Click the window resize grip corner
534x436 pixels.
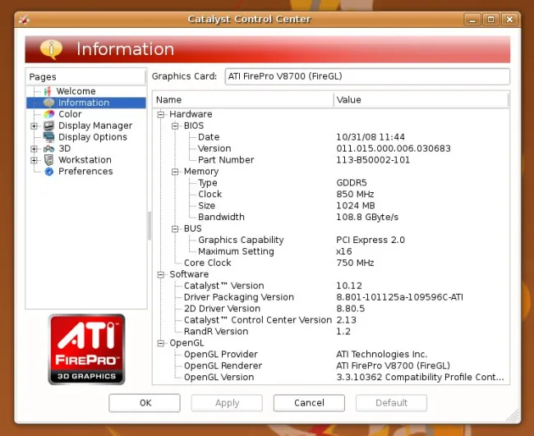513,416
